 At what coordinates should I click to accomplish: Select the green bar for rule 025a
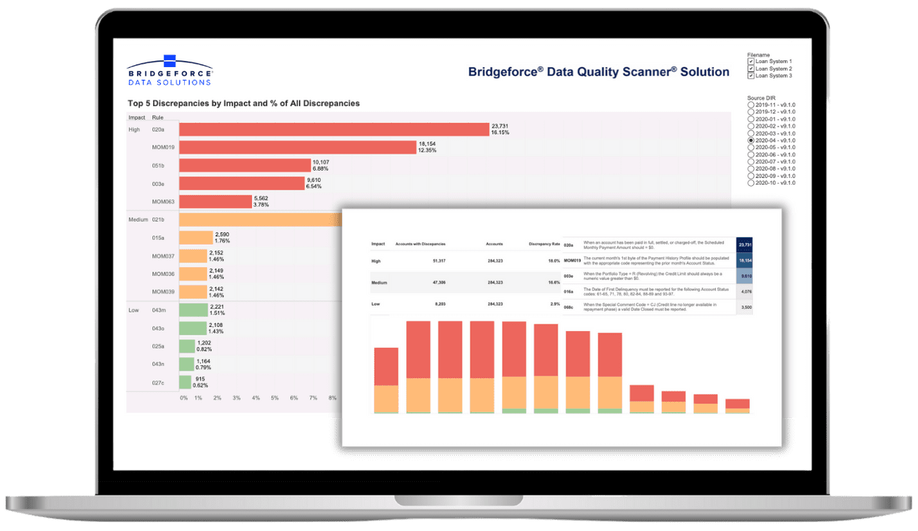pyautogui.click(x=187, y=346)
